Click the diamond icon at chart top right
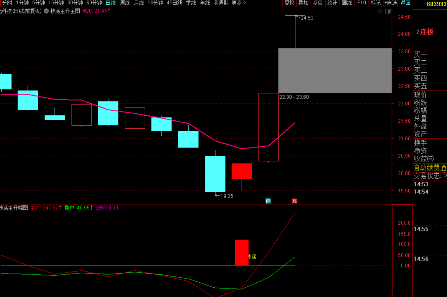The image size is (447, 297). pos(380,11)
